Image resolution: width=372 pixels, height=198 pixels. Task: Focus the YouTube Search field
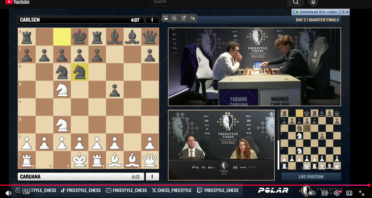pos(218,2)
